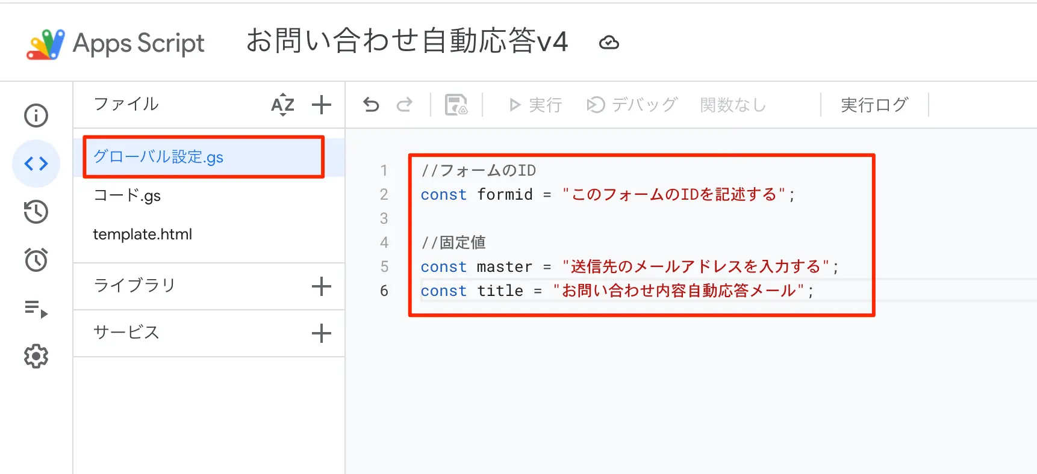Open template.html file
1037x474 pixels.
click(x=143, y=234)
